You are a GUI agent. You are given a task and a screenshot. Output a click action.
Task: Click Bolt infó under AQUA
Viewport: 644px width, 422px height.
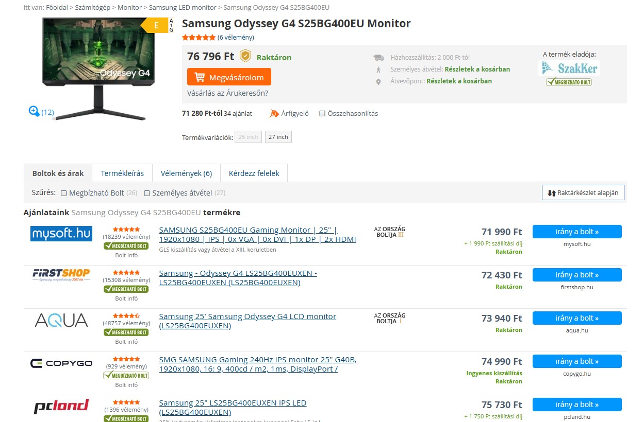point(126,342)
